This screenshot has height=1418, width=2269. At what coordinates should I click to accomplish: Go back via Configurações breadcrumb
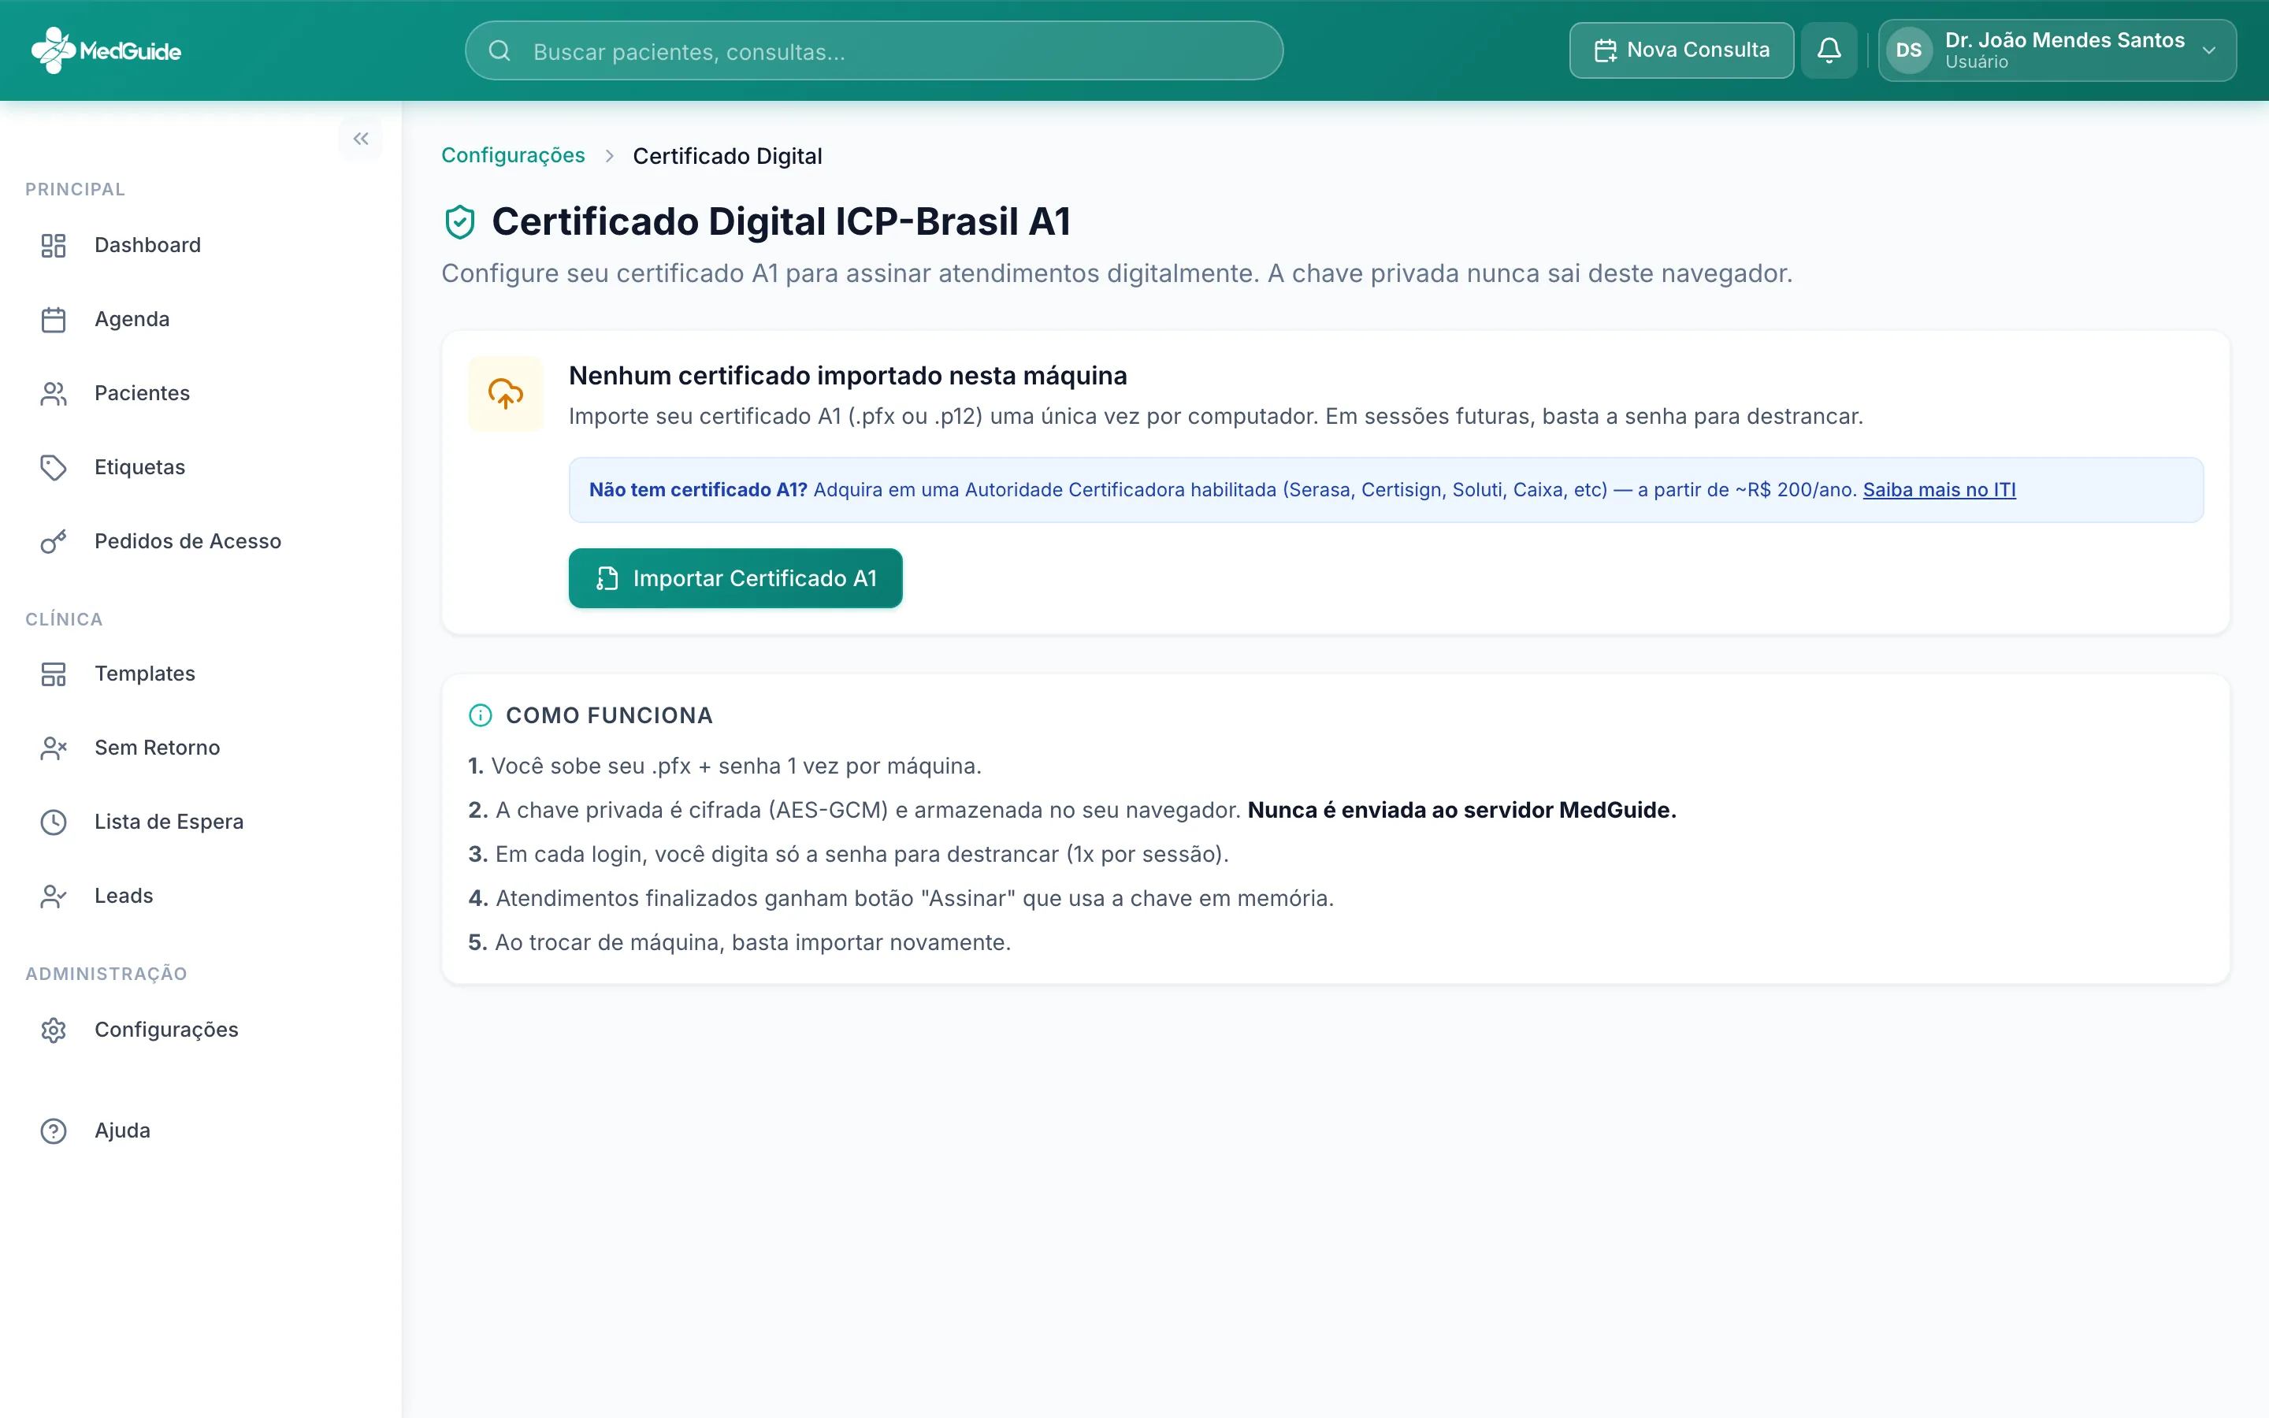513,156
